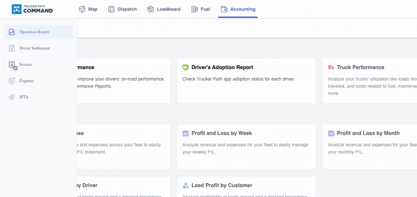Click the Trucker Path Command logo
This screenshot has height=197, width=417.
coord(32,9)
